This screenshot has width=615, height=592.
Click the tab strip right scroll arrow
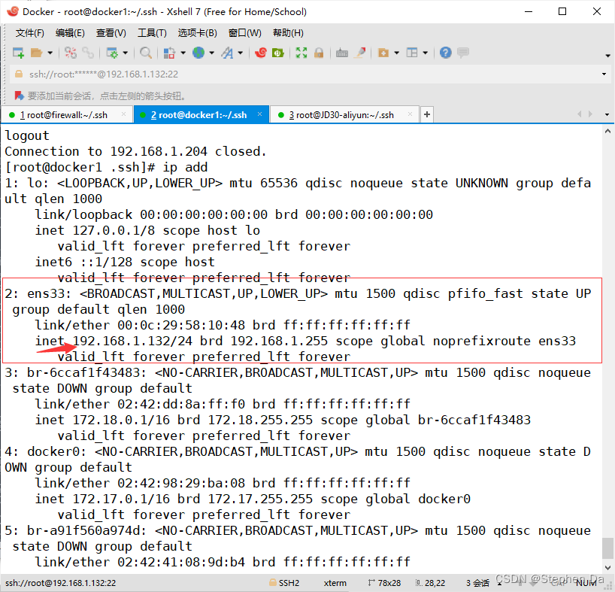(591, 114)
